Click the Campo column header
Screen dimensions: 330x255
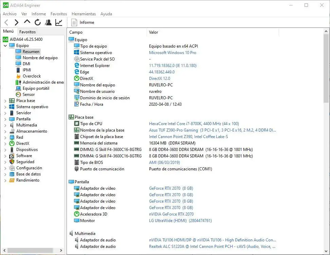point(107,32)
